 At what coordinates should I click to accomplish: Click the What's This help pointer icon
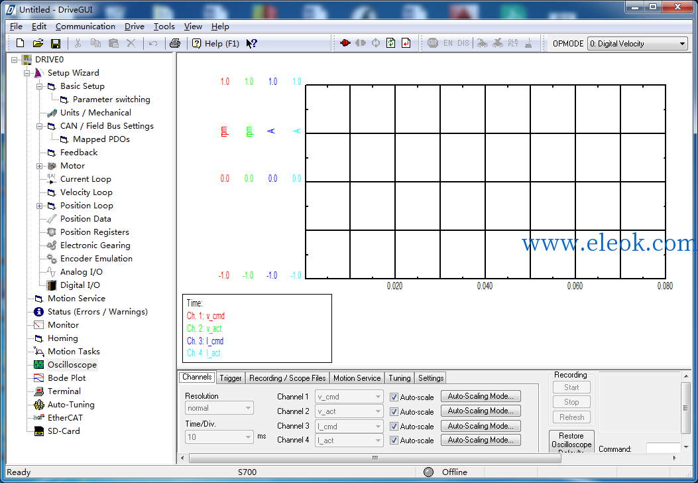(x=251, y=43)
